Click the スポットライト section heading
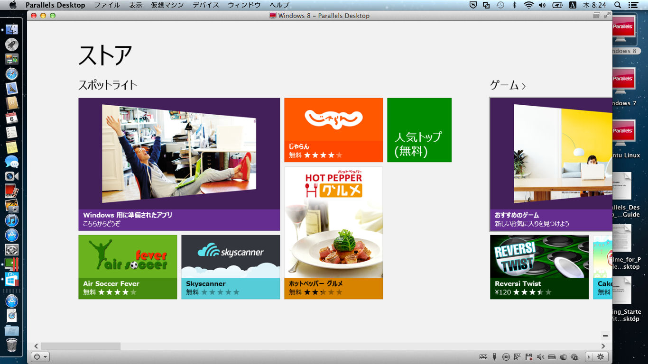This screenshot has width=648, height=364. coord(108,85)
